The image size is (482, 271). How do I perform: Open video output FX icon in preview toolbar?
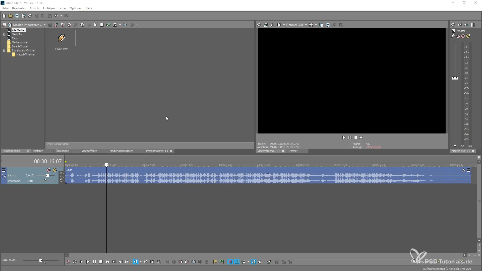[272, 25]
